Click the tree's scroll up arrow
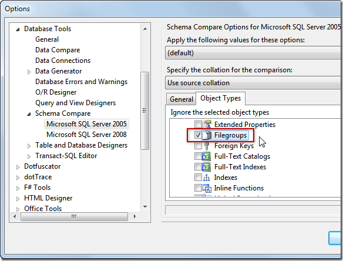 pyautogui.click(x=145, y=29)
